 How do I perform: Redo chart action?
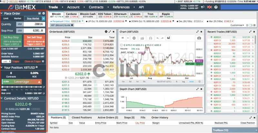(x=162, y=38)
